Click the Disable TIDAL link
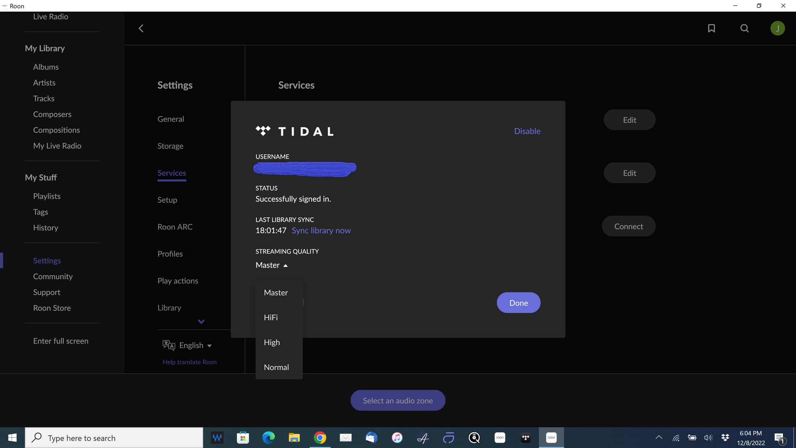The width and height of the screenshot is (796, 448). tap(527, 131)
